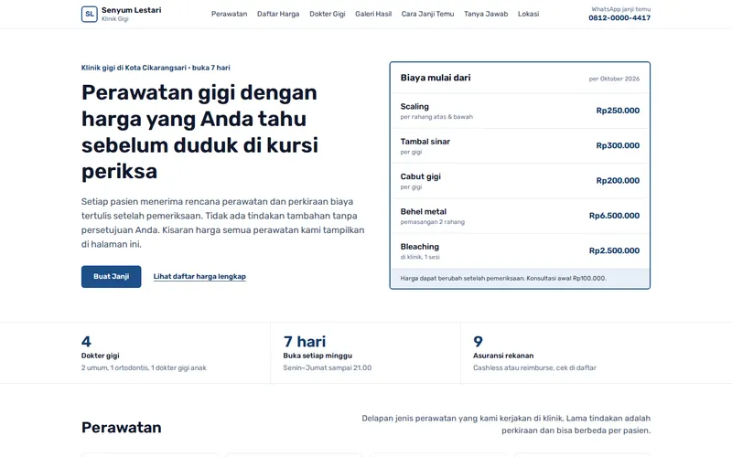
Task: Click per Oktober 2026 date text
Action: pyautogui.click(x=614, y=79)
